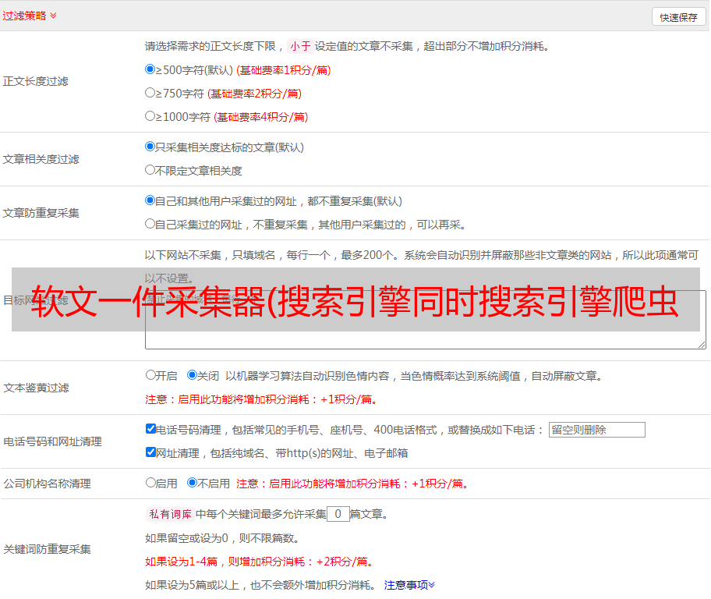Select ≥500字符 default length option

click(x=150, y=69)
